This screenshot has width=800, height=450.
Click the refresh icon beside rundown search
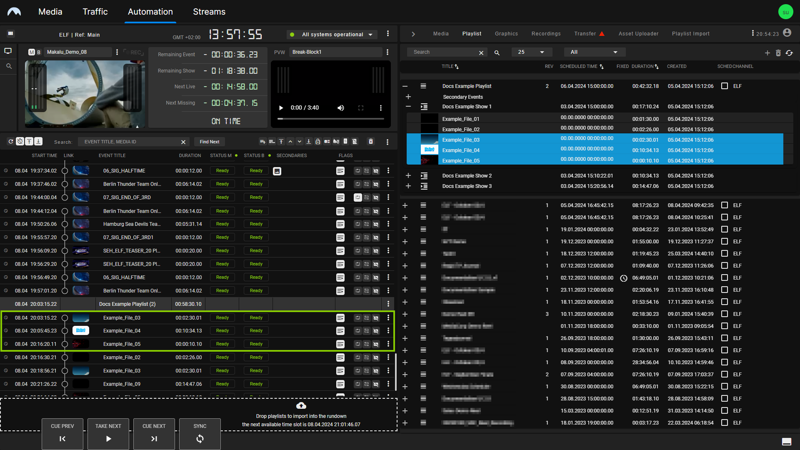tap(11, 142)
